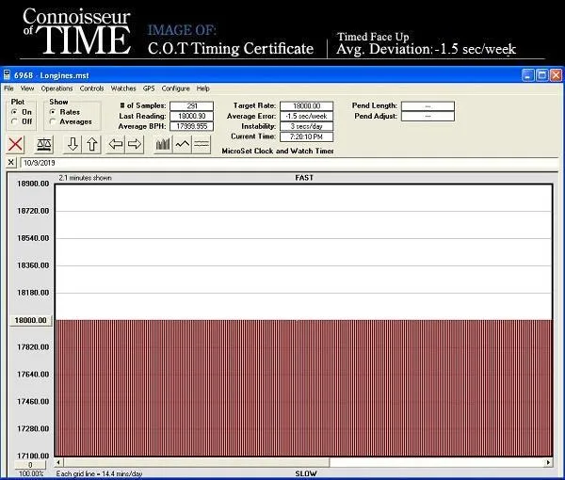Click the Target Rate field
Screen dimensions: 565x480
[307, 105]
